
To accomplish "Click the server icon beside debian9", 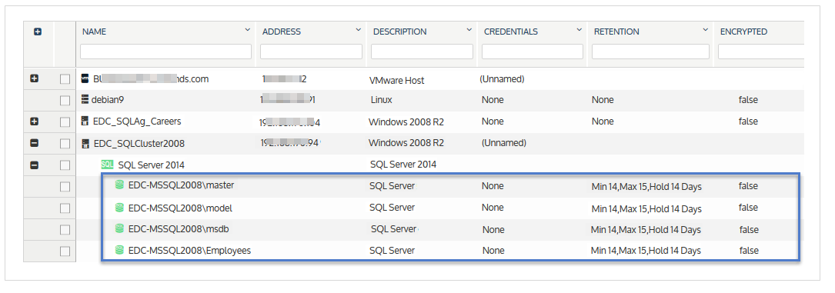I will pyautogui.click(x=85, y=99).
